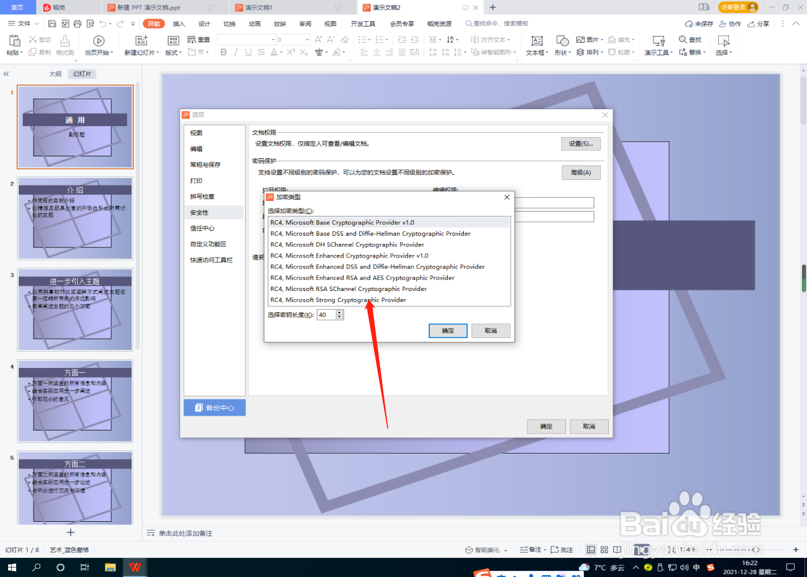Collapse the slide panel with double chevron
807x577 pixels.
pos(6,74)
